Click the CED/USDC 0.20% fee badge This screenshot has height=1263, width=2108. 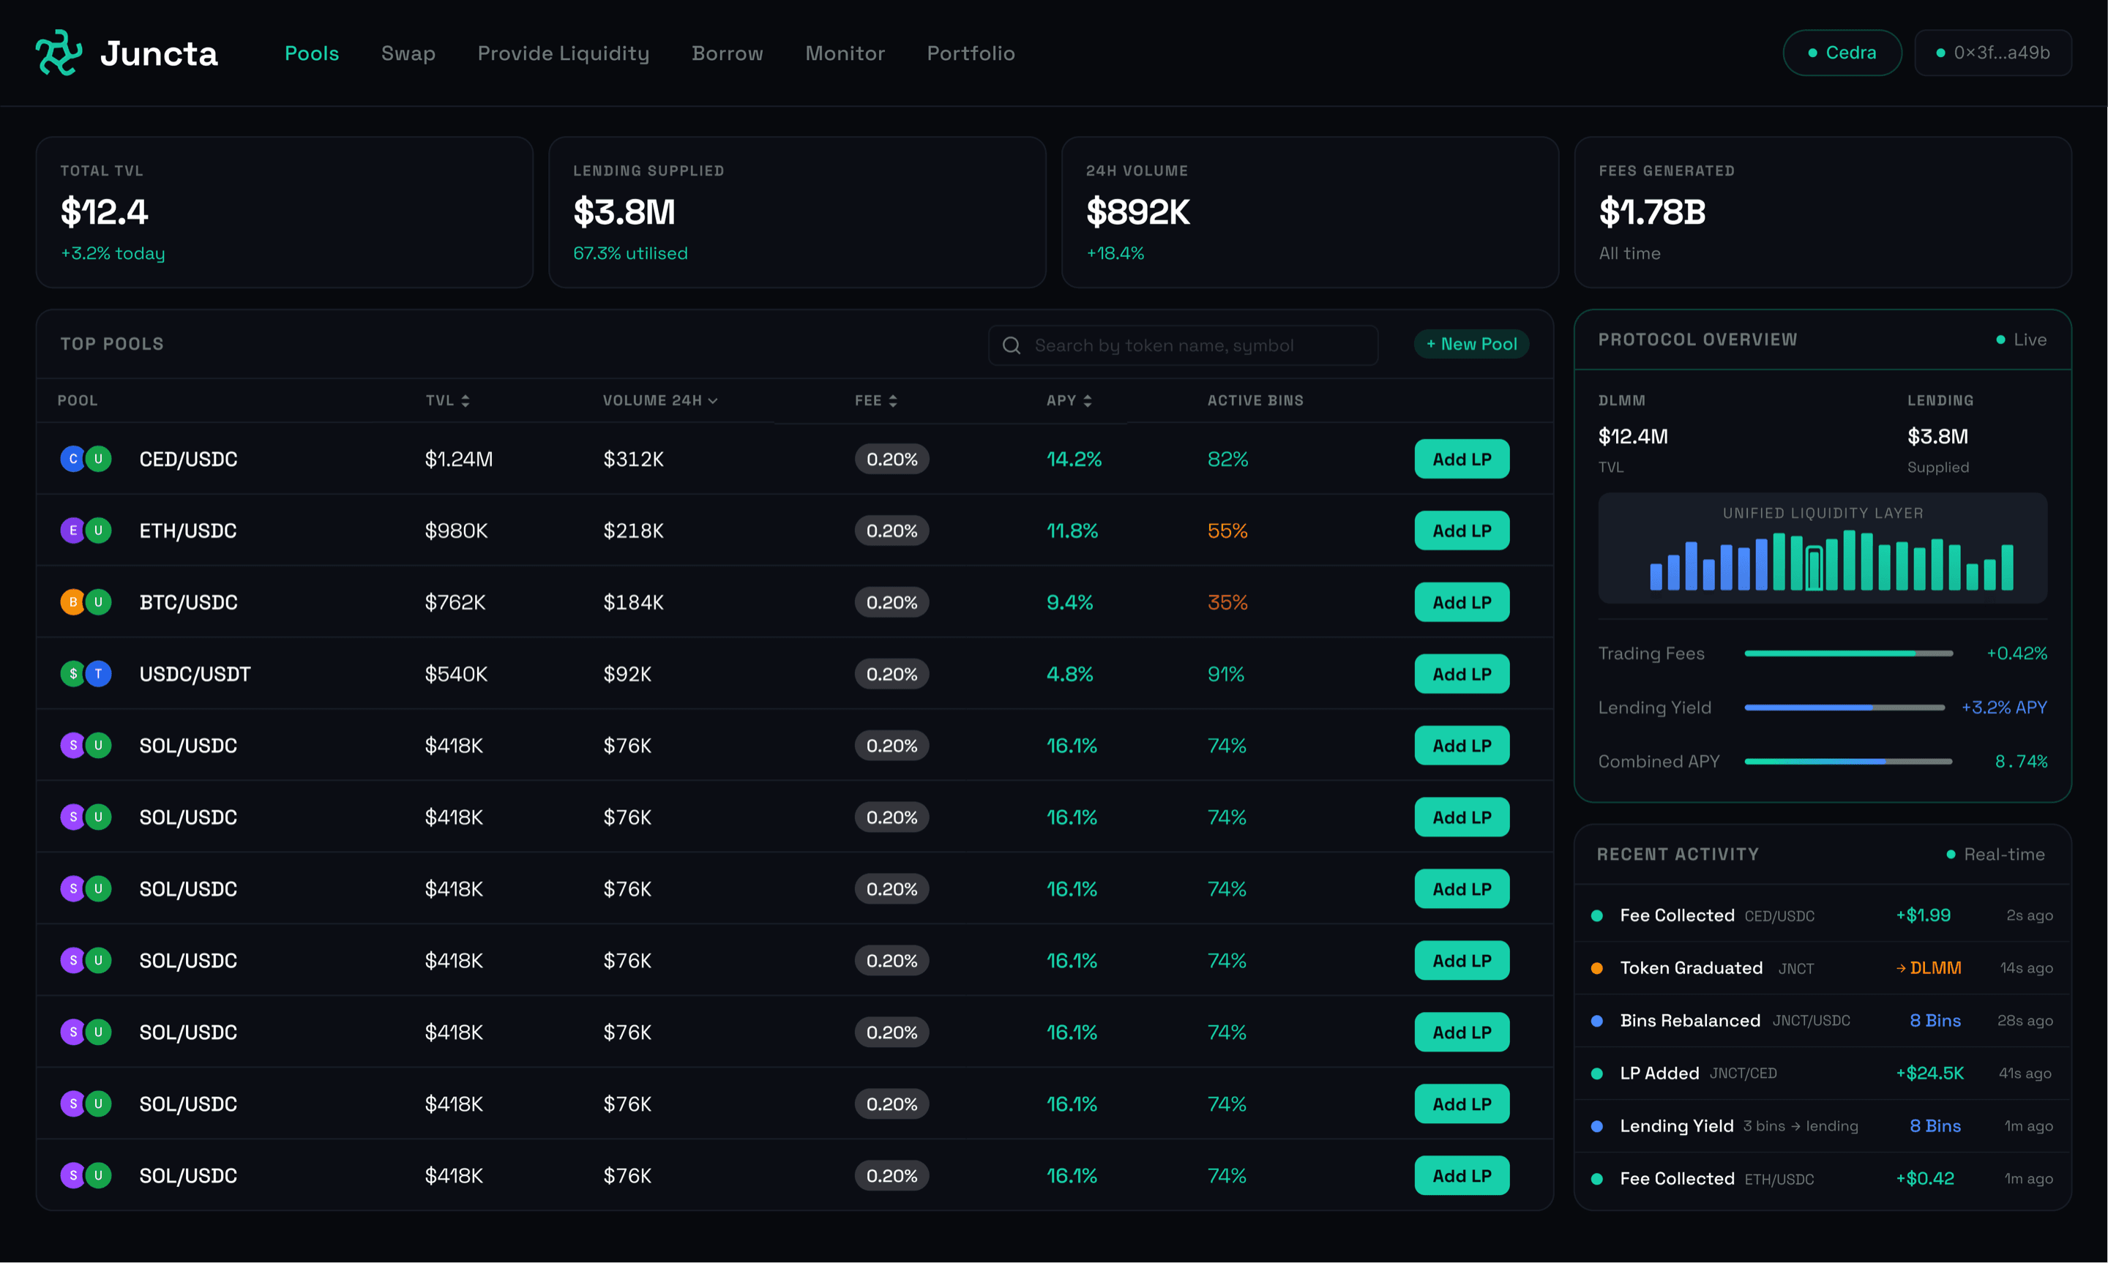tap(892, 459)
